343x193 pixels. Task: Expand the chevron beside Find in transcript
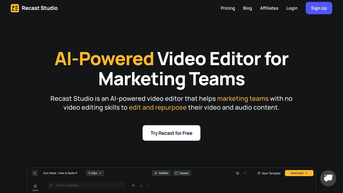tap(51, 185)
